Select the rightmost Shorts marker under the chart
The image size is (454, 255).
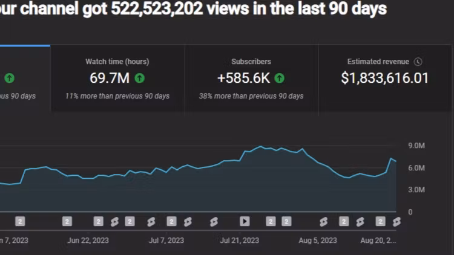pyautogui.click(x=396, y=222)
